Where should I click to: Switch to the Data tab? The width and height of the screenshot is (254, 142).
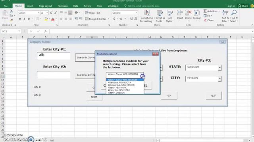pos(76,6)
